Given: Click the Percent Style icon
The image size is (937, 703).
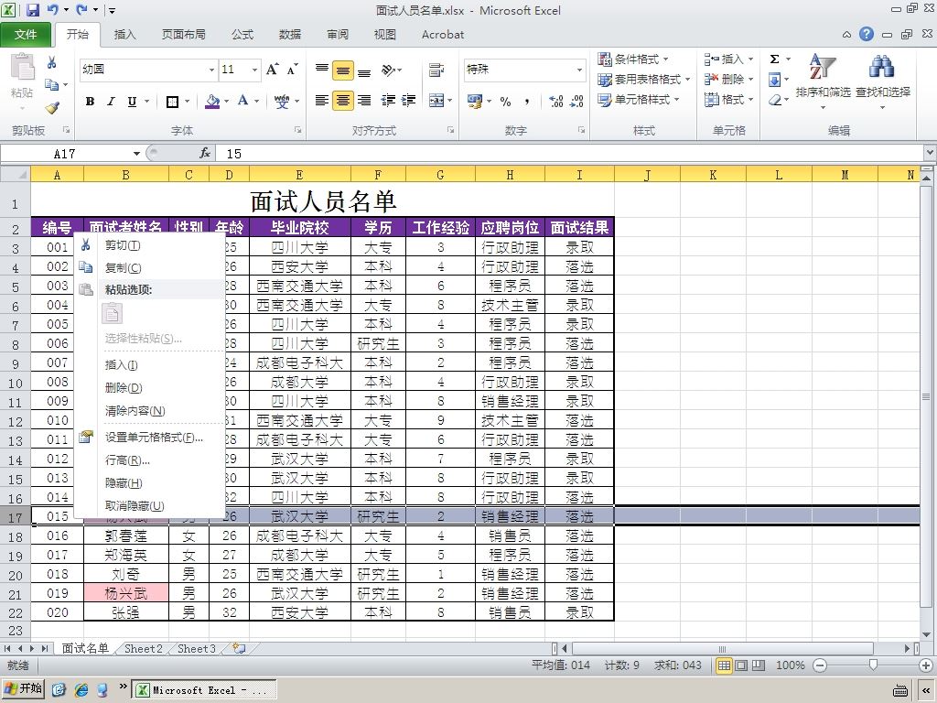Looking at the screenshot, I should pyautogui.click(x=505, y=101).
